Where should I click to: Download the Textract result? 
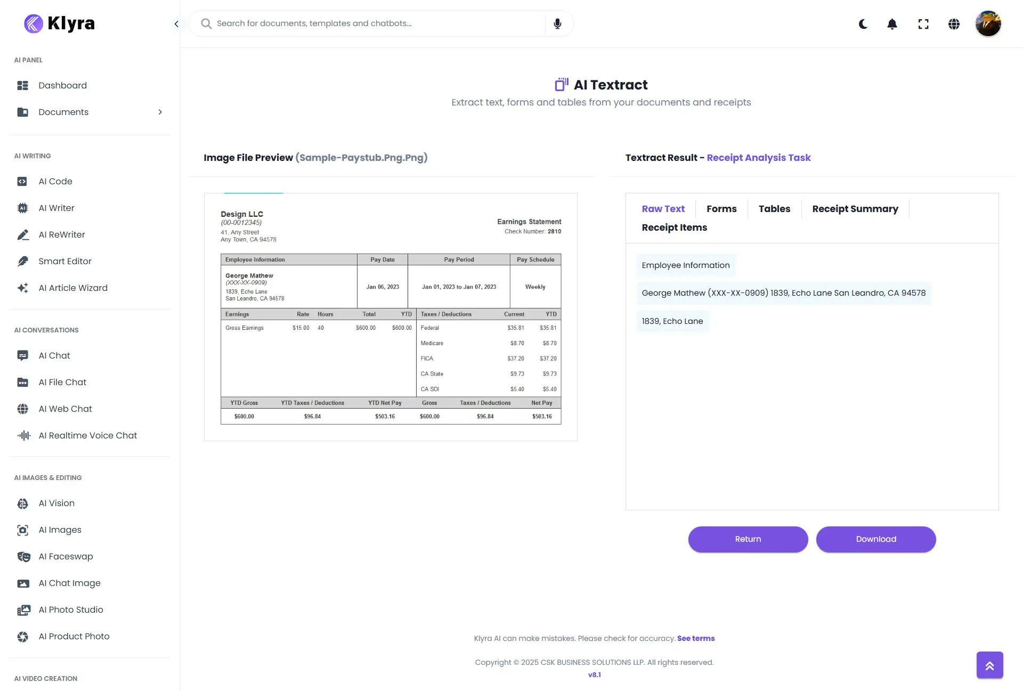[x=875, y=539]
